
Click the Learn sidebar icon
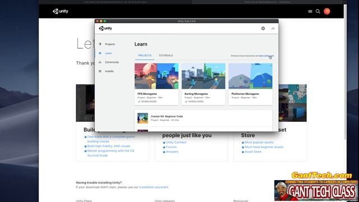point(100,53)
